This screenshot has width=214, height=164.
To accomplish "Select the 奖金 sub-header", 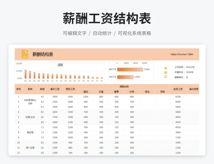I will [x=147, y=92].
